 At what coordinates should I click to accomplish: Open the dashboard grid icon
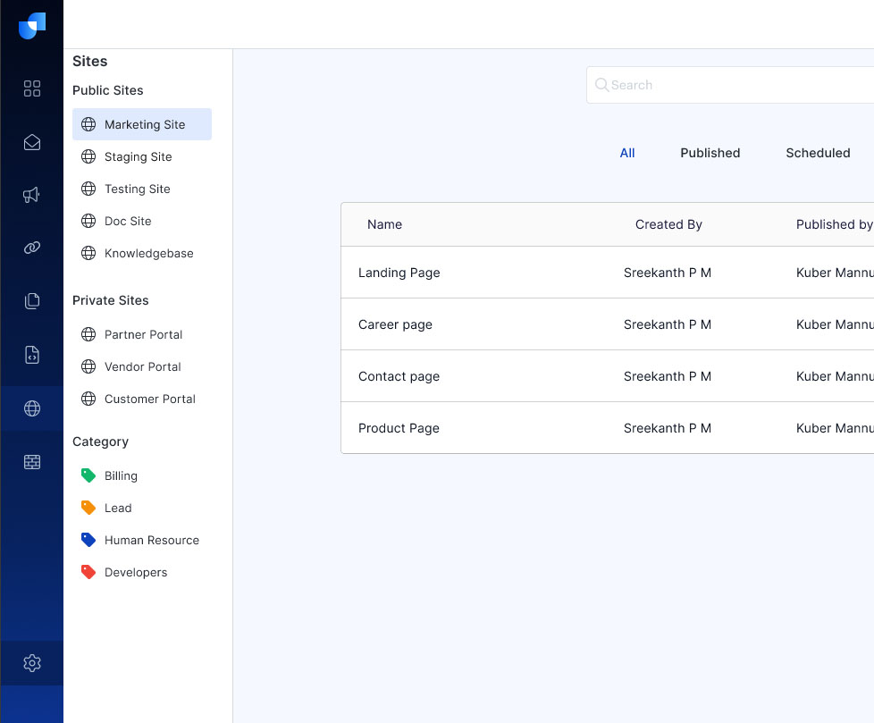click(32, 88)
